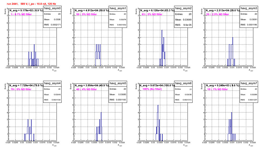This screenshot has width=262, height=150.
Task: Select RMS value 0.0001185
Action: [x=121, y=100]
